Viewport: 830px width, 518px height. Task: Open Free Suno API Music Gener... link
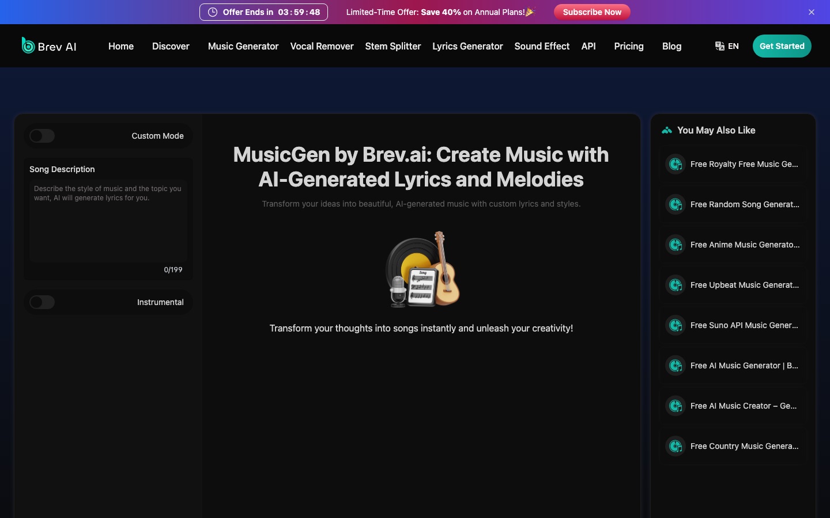point(733,325)
